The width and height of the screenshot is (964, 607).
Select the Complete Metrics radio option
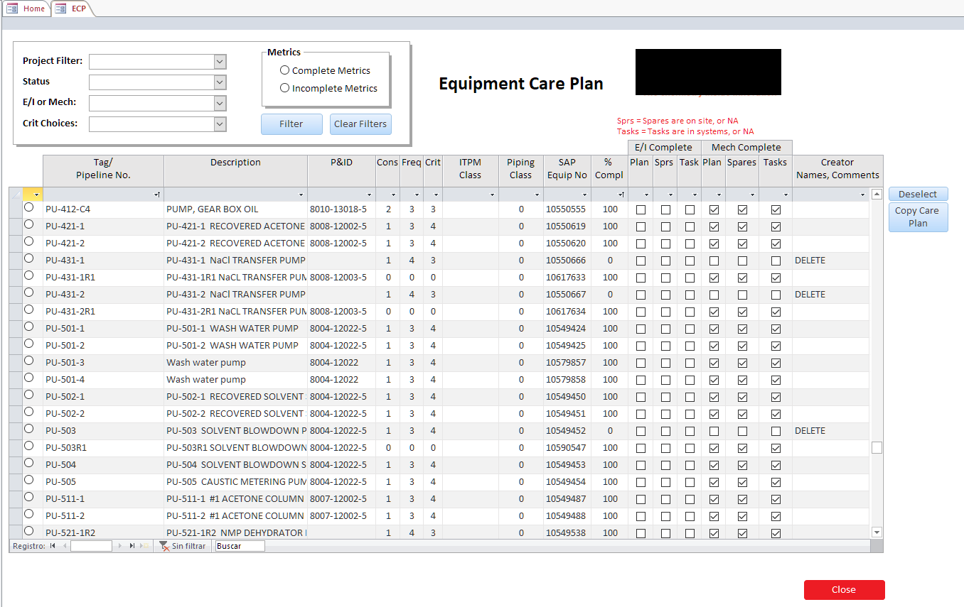pyautogui.click(x=285, y=70)
